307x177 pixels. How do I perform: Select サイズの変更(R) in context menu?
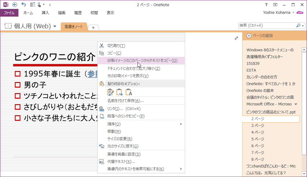coord(141,139)
